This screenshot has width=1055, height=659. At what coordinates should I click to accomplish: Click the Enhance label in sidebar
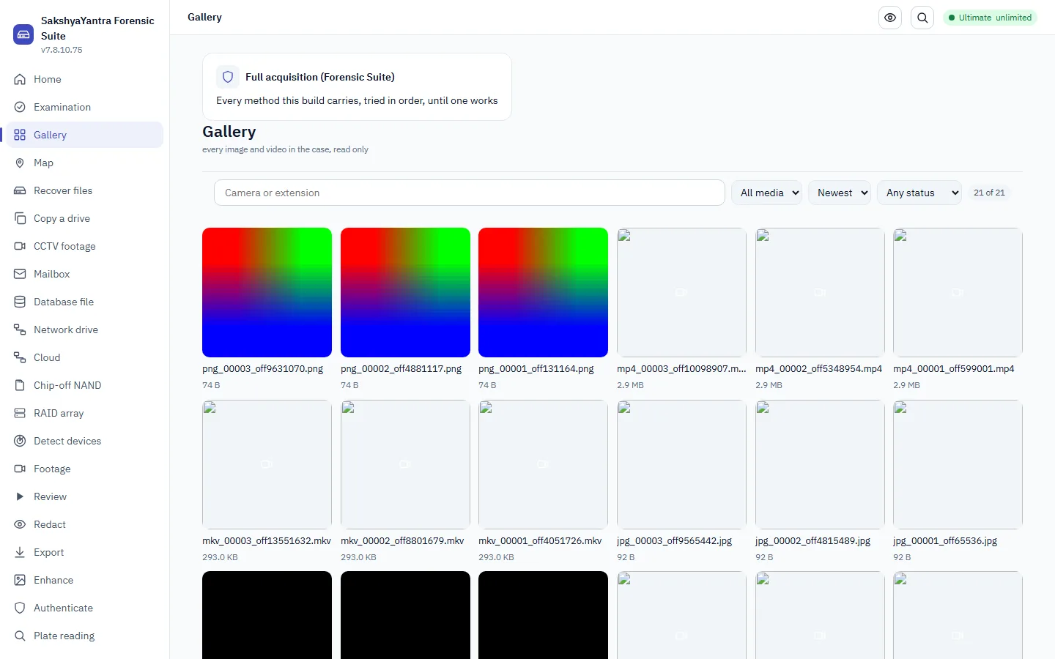53,580
